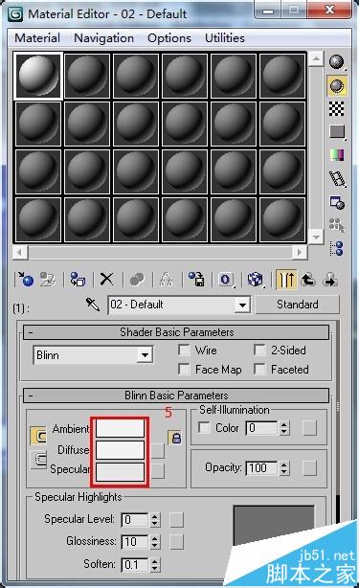
Task: Click the Standard material type button
Action: pyautogui.click(x=298, y=305)
